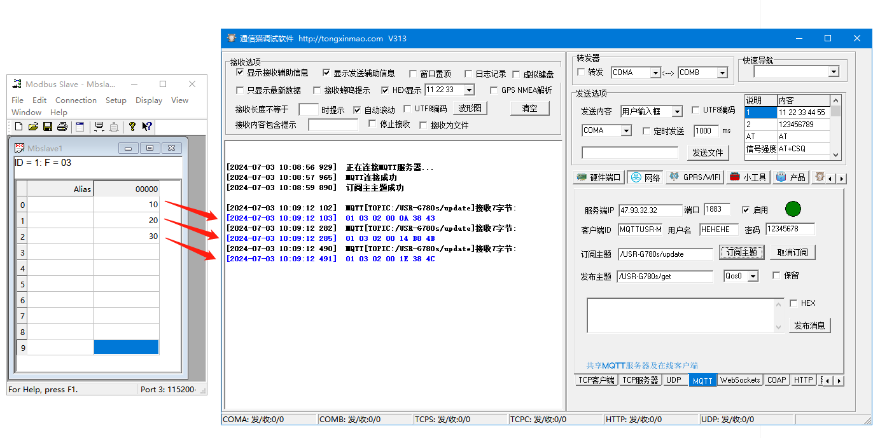Toggle the HEX显示 checkbox

tap(386, 90)
